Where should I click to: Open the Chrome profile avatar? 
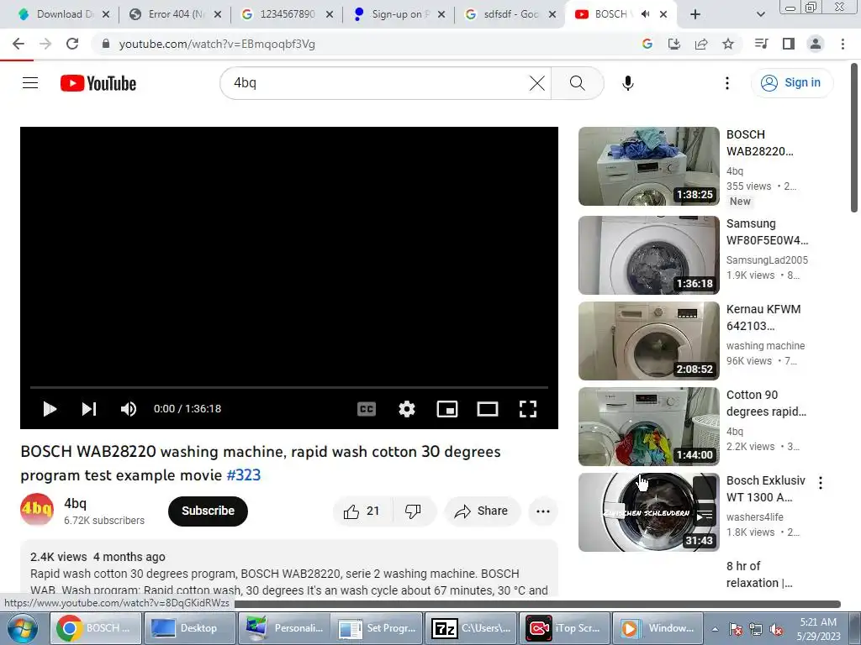[816, 44]
